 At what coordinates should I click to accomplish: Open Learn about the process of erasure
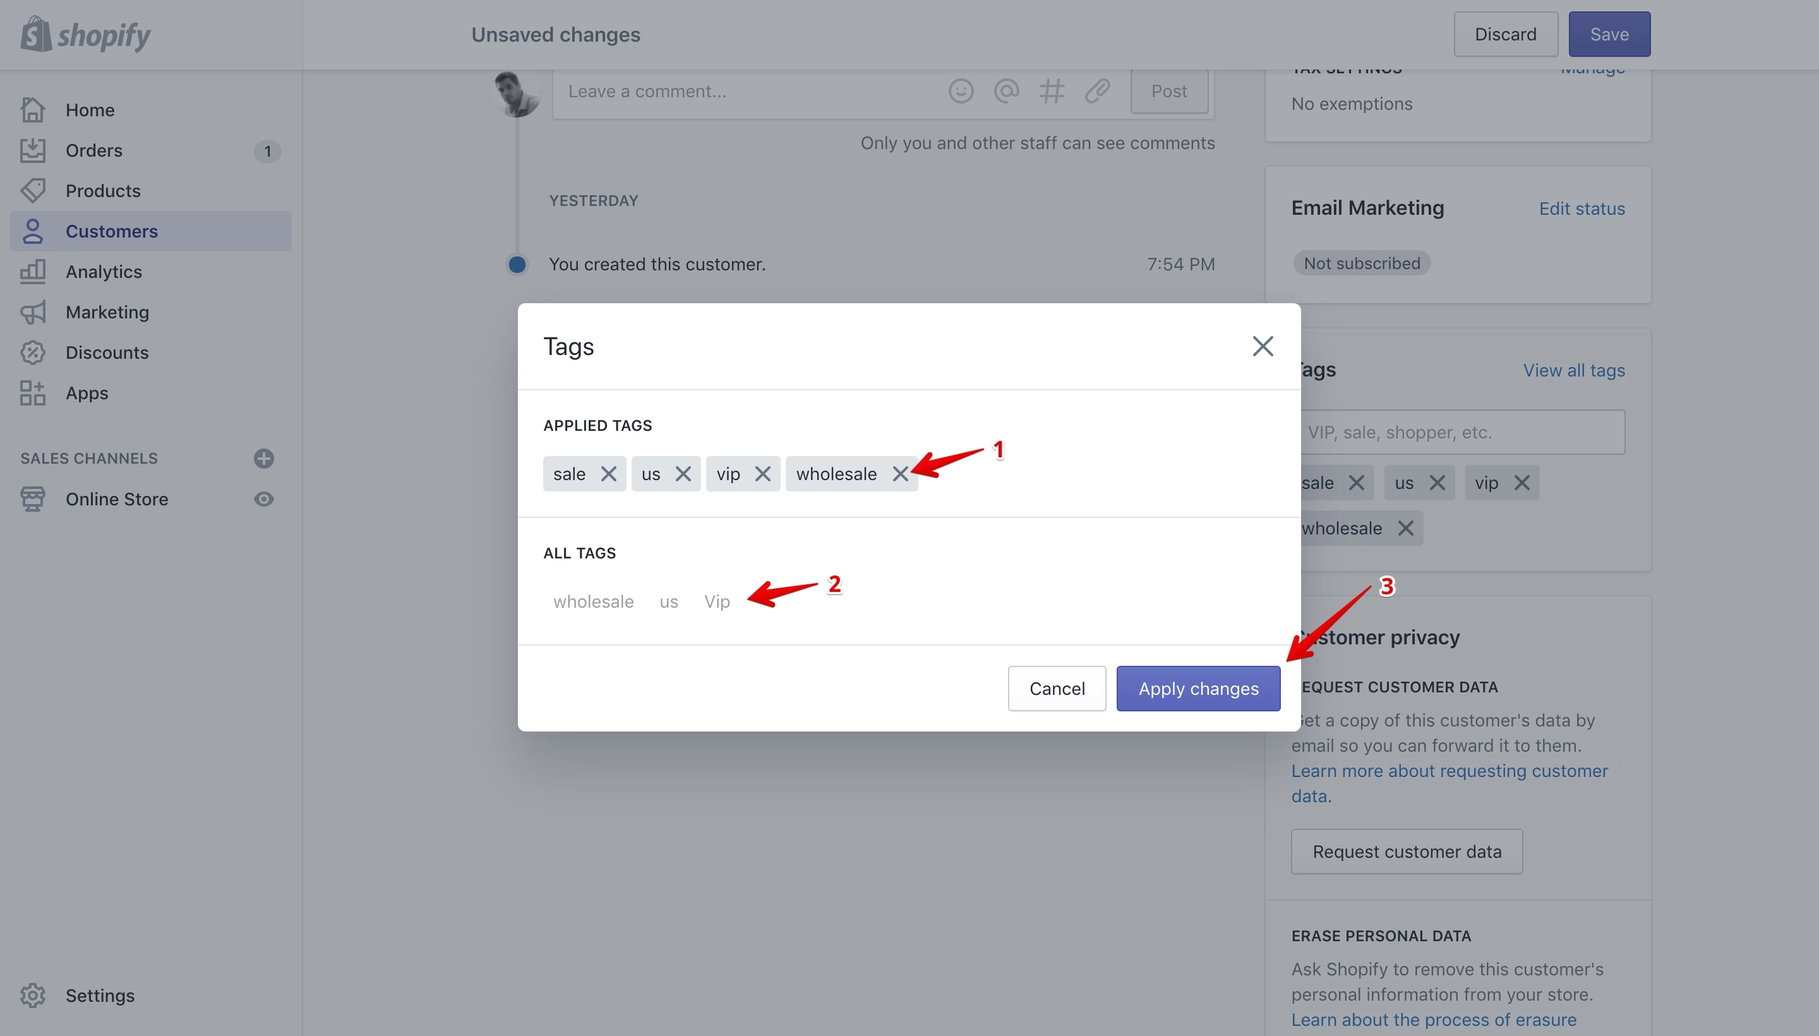point(1434,1020)
